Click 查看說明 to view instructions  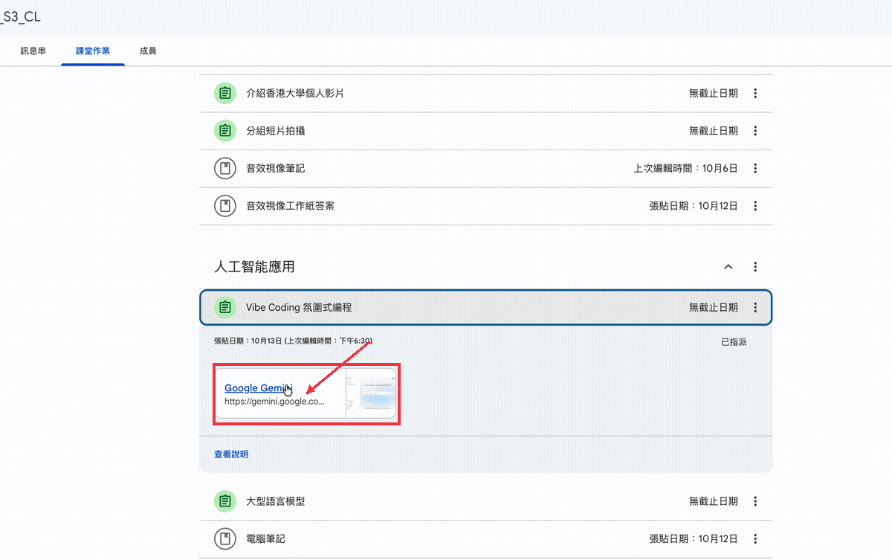(x=231, y=454)
